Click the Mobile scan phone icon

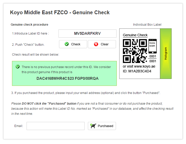[153, 46]
